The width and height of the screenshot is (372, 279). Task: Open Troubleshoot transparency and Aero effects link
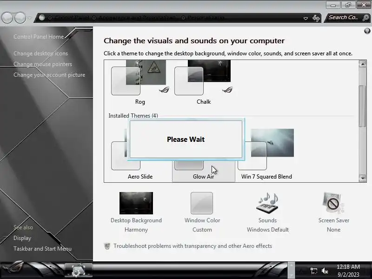[x=193, y=246]
